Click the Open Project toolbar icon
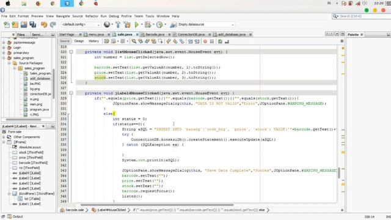 (x=24, y=24)
